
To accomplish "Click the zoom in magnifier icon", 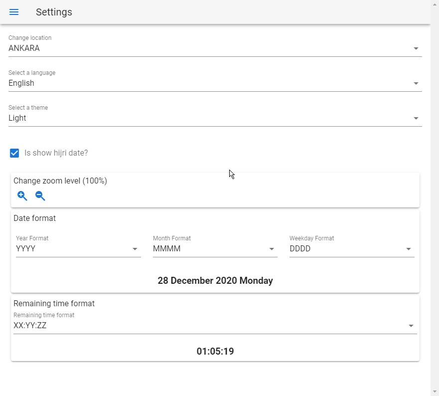I will point(22,196).
